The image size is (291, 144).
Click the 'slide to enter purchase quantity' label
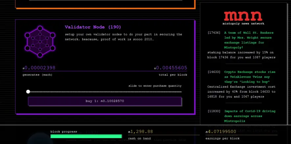[155, 86]
